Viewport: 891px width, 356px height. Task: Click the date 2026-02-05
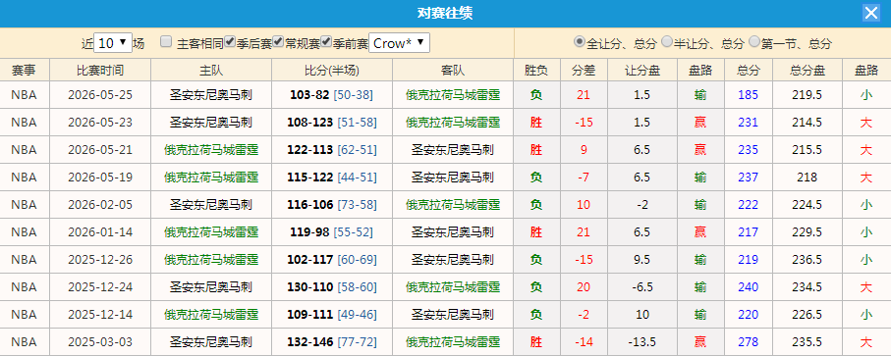100,205
